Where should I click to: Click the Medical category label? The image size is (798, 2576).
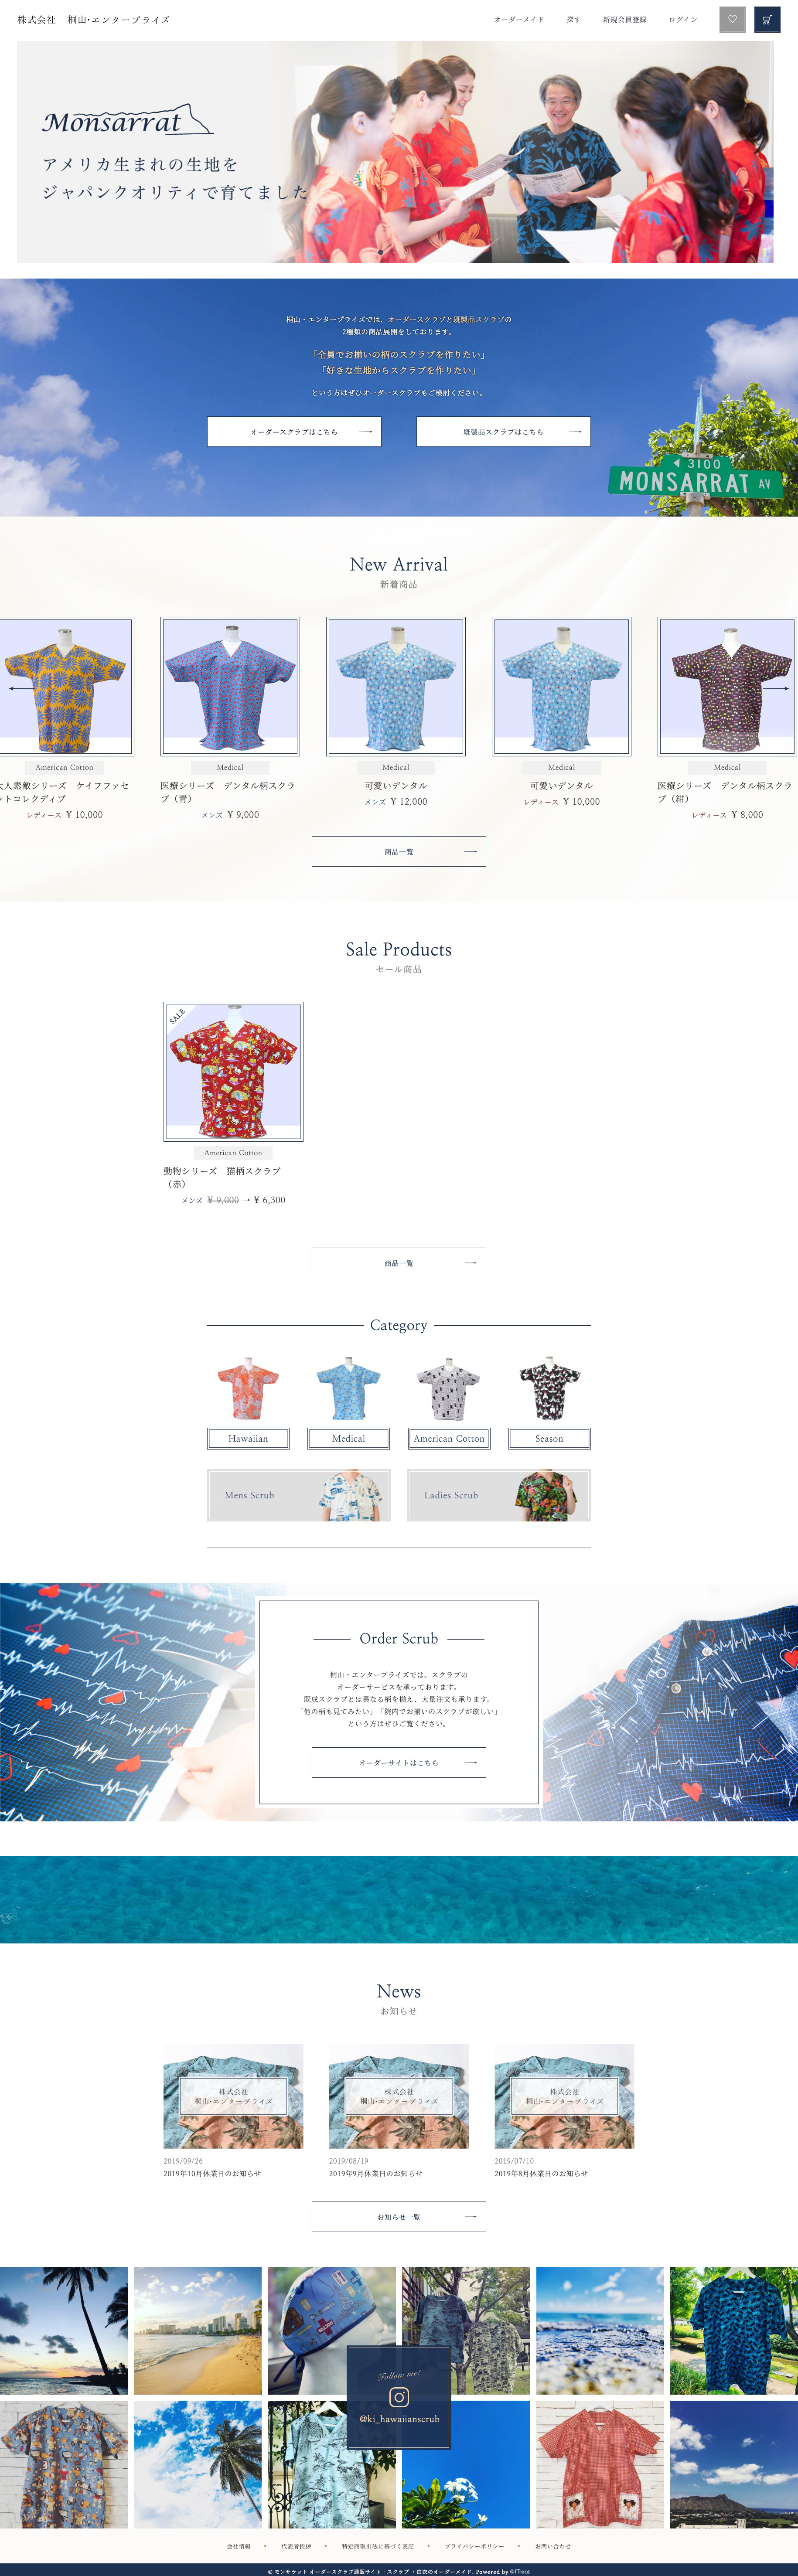[348, 1438]
